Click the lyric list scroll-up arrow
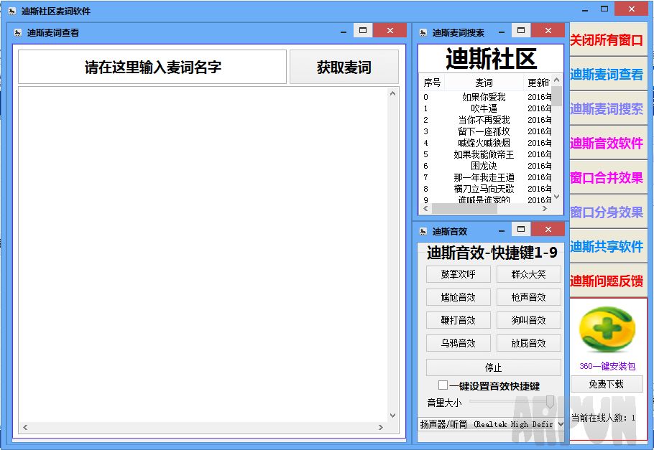Image resolution: width=654 pixels, height=450 pixels. (557, 80)
